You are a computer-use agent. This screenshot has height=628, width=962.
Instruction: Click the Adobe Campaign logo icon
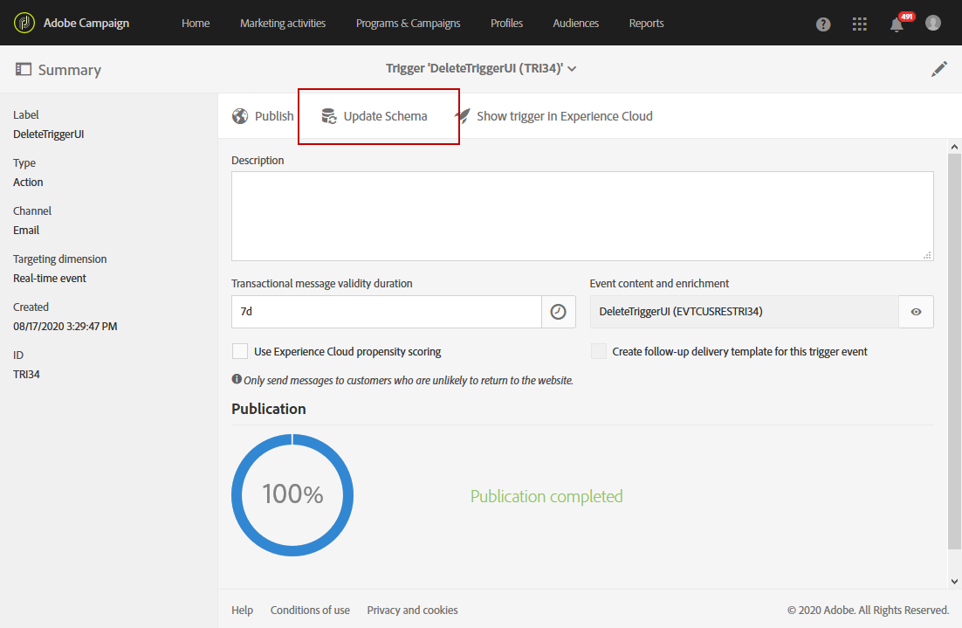point(24,24)
